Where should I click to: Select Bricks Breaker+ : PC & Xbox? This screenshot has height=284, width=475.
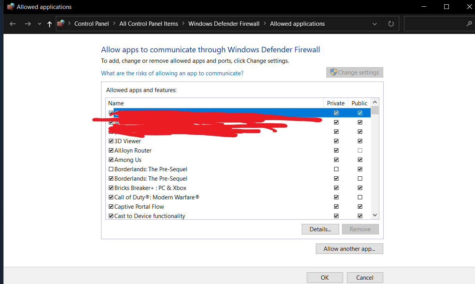coord(238,188)
